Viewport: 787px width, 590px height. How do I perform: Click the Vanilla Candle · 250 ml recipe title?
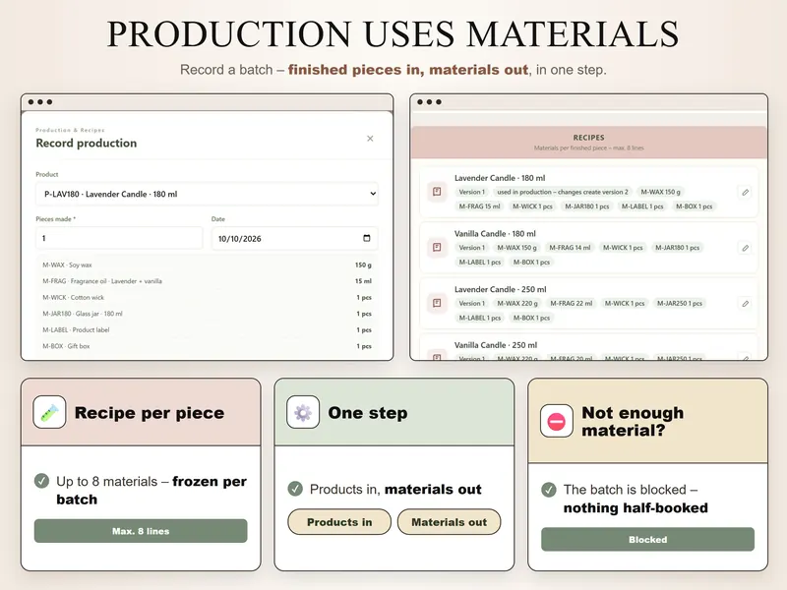(496, 345)
